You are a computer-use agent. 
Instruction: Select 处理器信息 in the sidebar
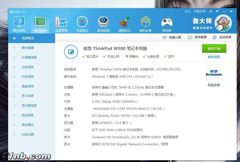29,57
